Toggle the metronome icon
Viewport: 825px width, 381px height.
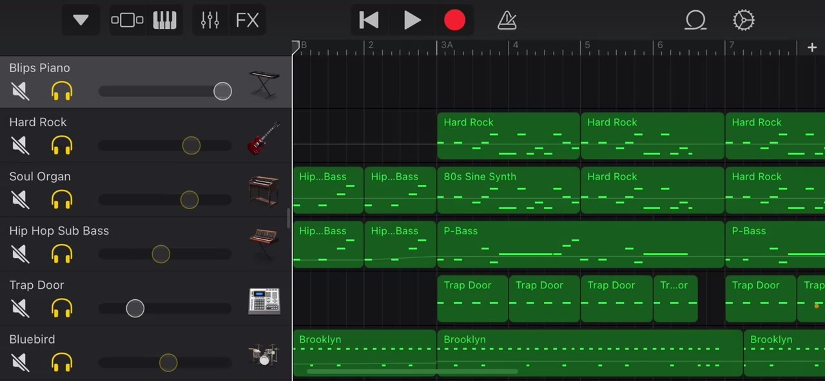pos(507,20)
